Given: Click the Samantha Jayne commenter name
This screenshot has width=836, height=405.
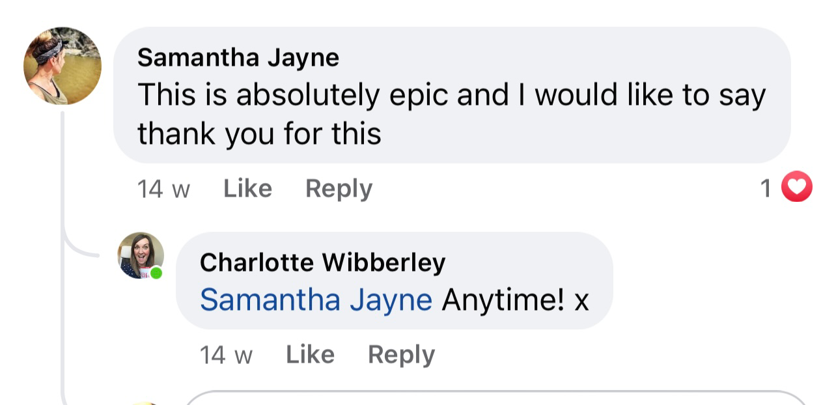Looking at the screenshot, I should 238,58.
